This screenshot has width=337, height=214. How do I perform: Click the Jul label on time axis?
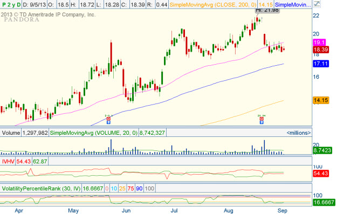coord(174,211)
